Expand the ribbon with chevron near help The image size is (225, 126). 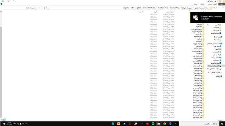click(4, 4)
